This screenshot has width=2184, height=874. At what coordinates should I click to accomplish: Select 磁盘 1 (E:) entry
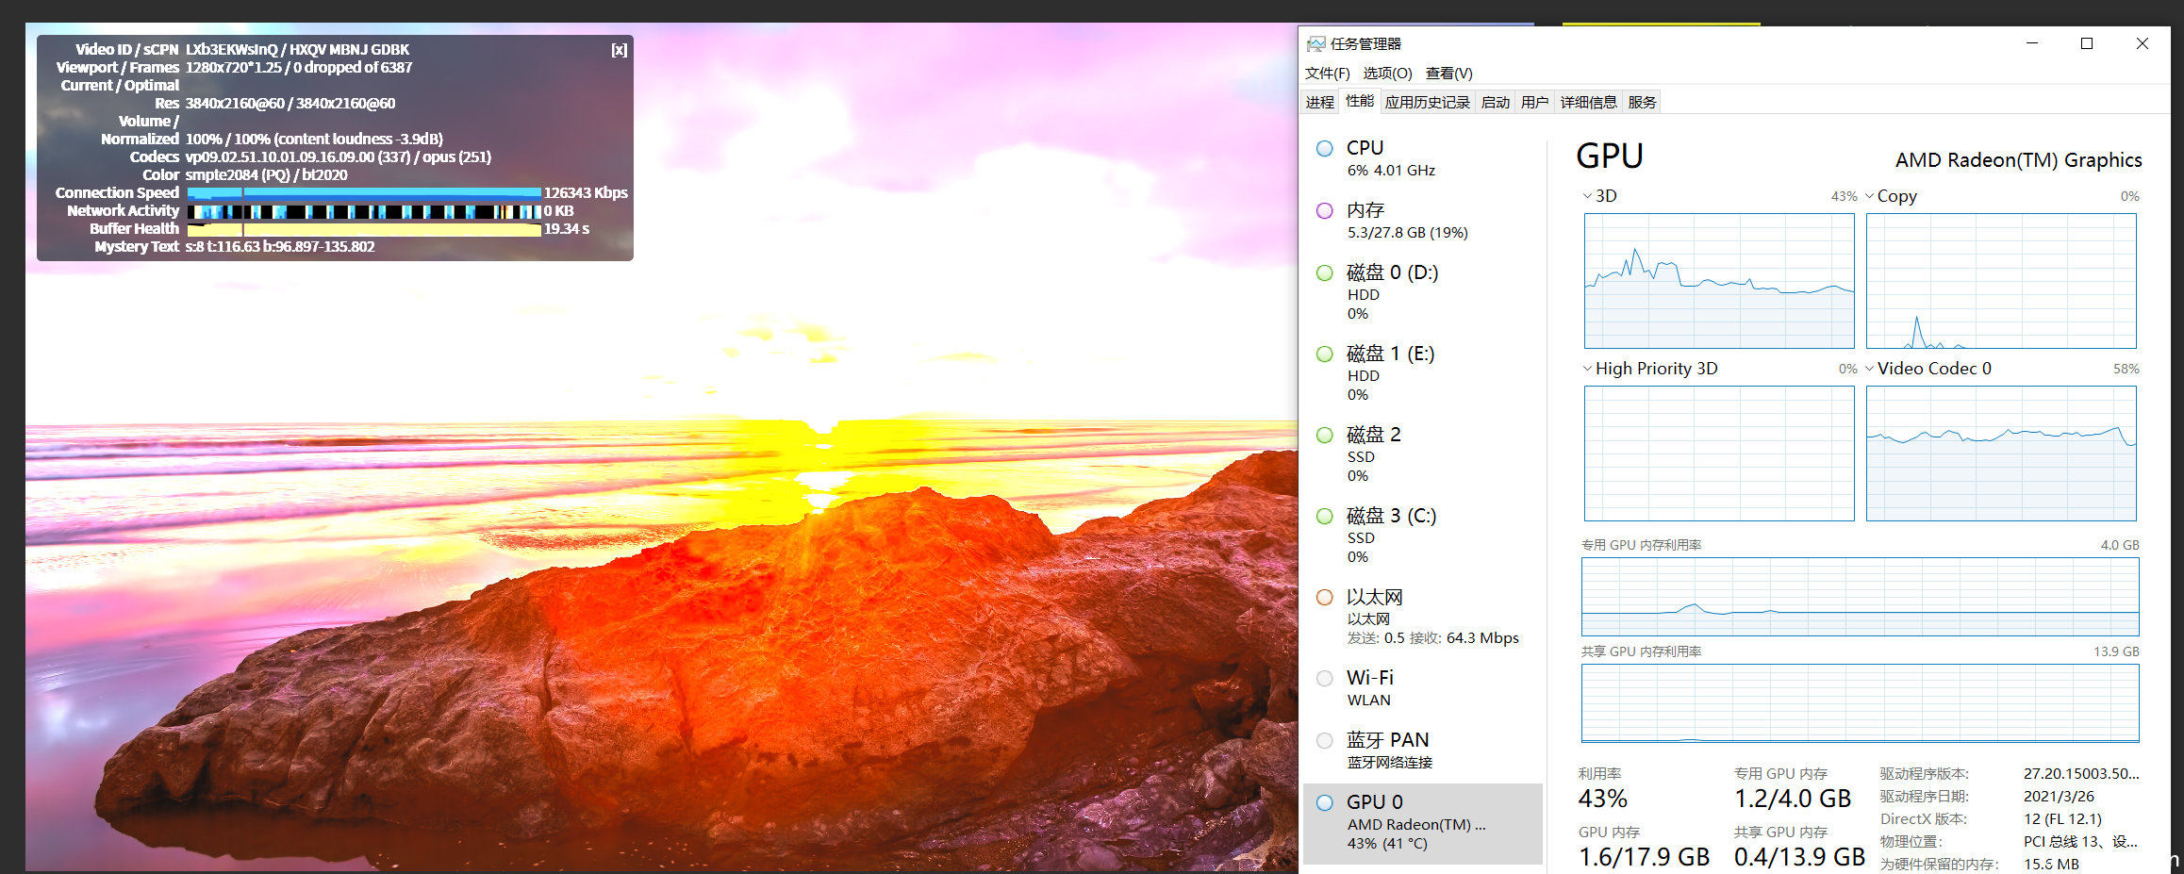click(1422, 373)
